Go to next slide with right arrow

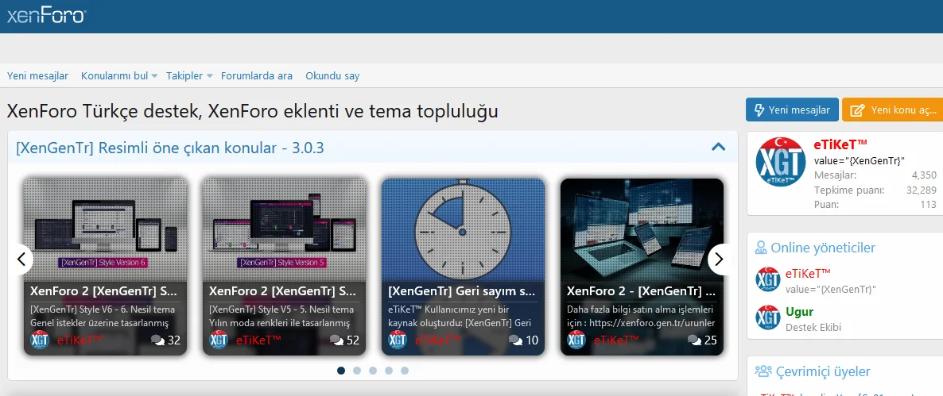[719, 259]
